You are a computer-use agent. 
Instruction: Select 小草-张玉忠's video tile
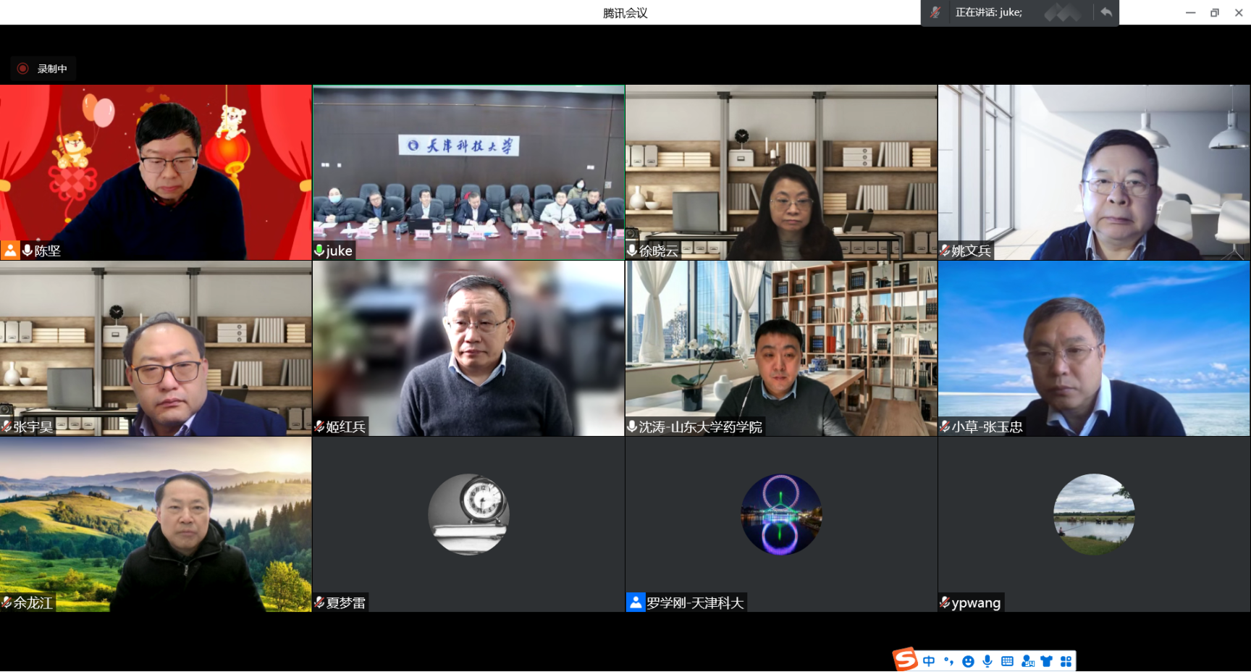[1094, 348]
